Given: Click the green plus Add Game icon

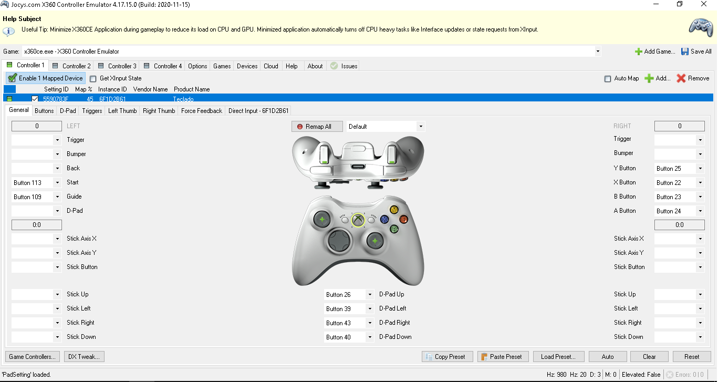Looking at the screenshot, I should pos(639,51).
